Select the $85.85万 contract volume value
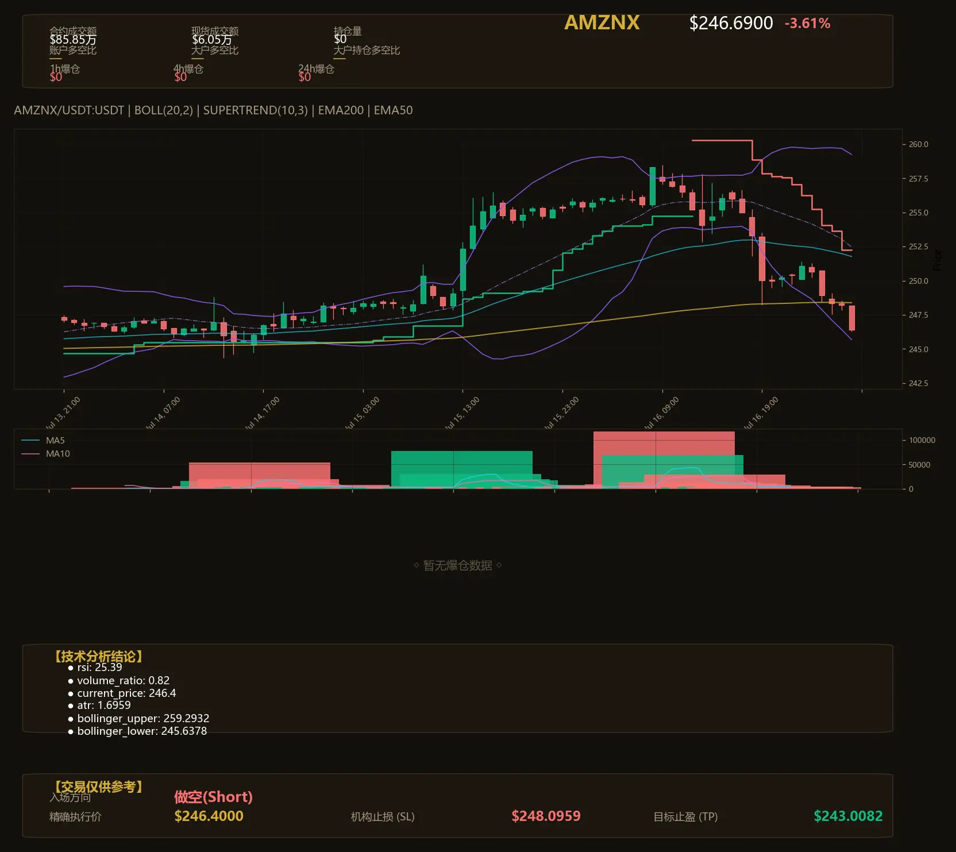Viewport: 956px width, 852px height. (73, 40)
